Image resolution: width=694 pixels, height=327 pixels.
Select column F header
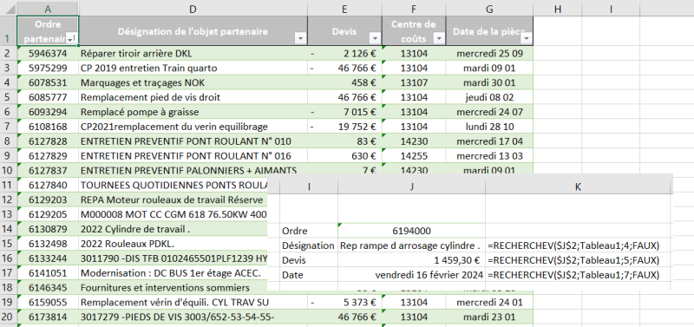(414, 9)
